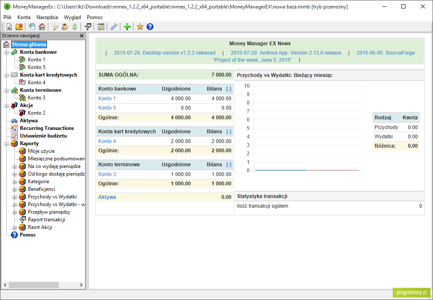Click the Raporty pie chart icon
Screen dimensions: 433x300
[x=14, y=144]
